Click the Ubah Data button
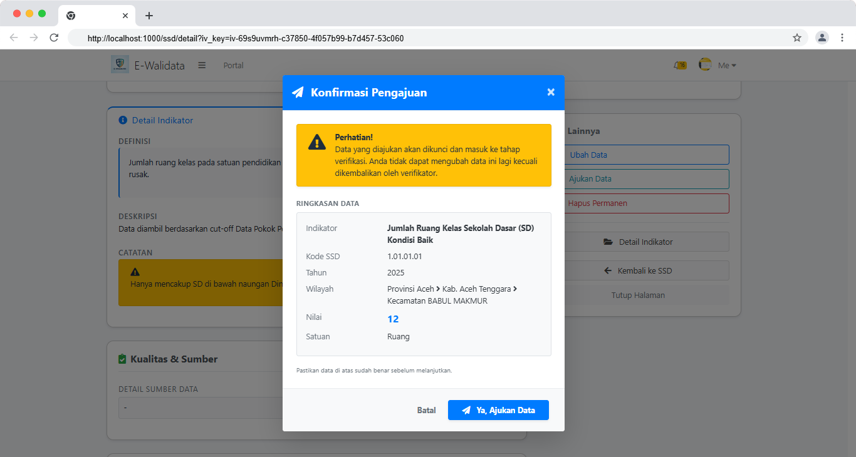Image resolution: width=856 pixels, height=457 pixels. coord(647,155)
